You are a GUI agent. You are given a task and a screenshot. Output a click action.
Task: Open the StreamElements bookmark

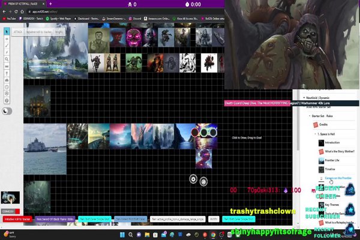click(114, 19)
